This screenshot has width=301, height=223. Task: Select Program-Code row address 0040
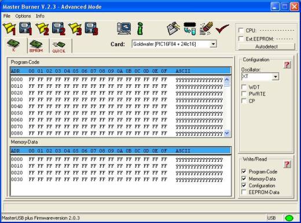(x=17, y=106)
